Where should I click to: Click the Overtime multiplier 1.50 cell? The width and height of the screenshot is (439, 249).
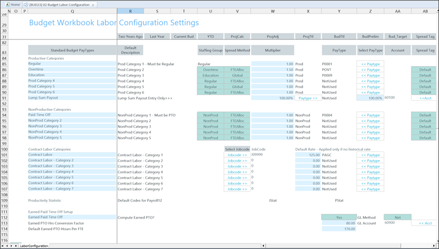point(273,70)
